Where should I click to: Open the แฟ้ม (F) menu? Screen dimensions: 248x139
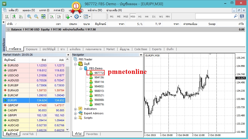pyautogui.click(x=13, y=10)
